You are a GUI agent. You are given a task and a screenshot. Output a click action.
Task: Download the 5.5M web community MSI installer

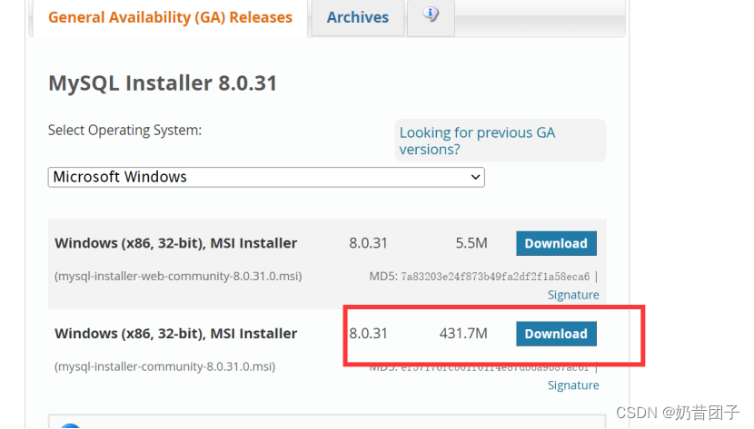556,243
